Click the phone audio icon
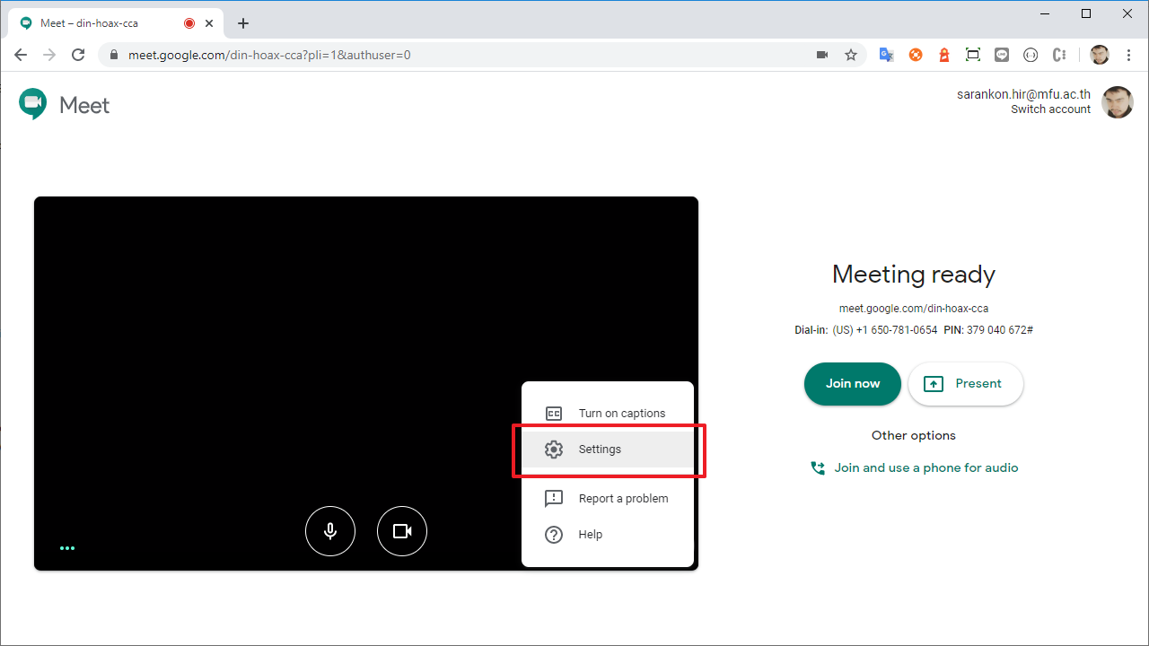Image resolution: width=1149 pixels, height=646 pixels. pos(818,468)
